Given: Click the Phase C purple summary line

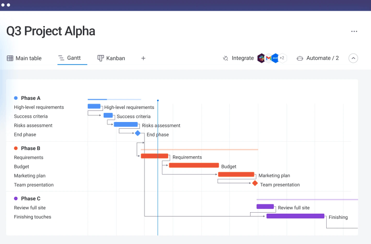Looking at the screenshot, I should click(x=307, y=200).
